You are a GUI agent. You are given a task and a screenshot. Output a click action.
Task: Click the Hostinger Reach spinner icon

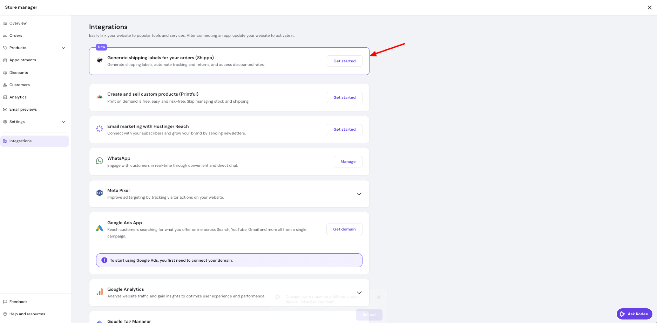[x=100, y=129]
